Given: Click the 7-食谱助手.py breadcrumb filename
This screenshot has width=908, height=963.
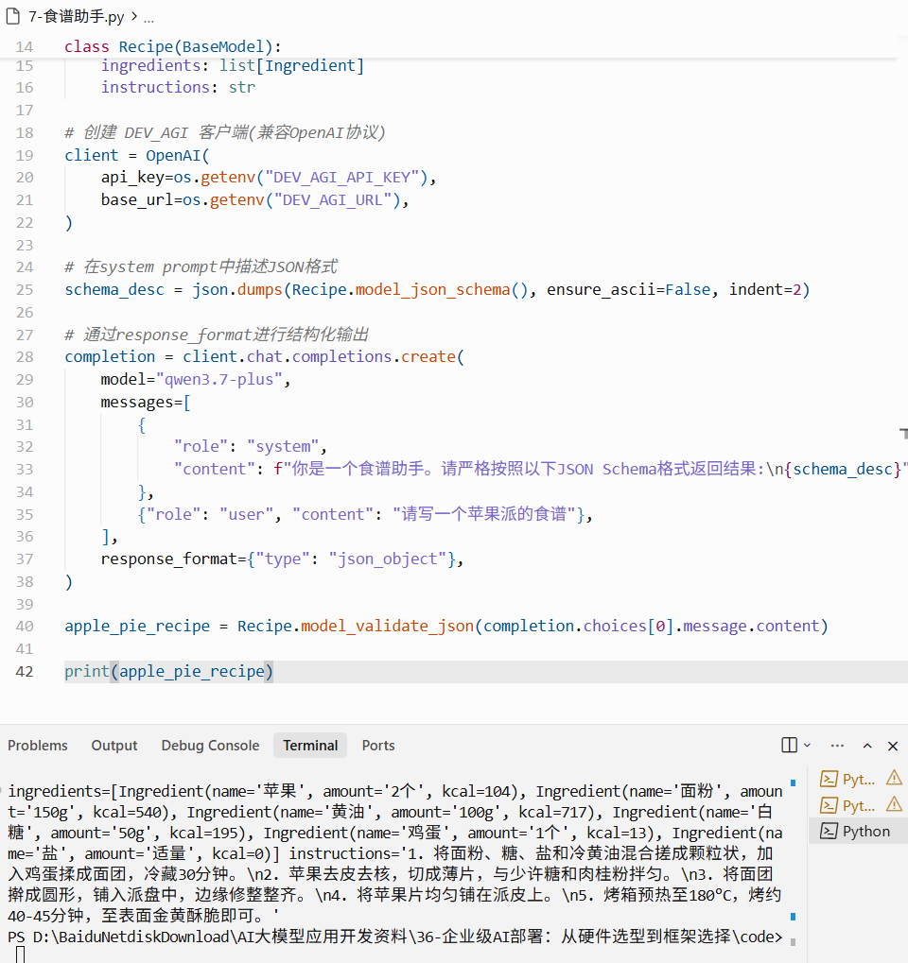Looking at the screenshot, I should tap(77, 17).
